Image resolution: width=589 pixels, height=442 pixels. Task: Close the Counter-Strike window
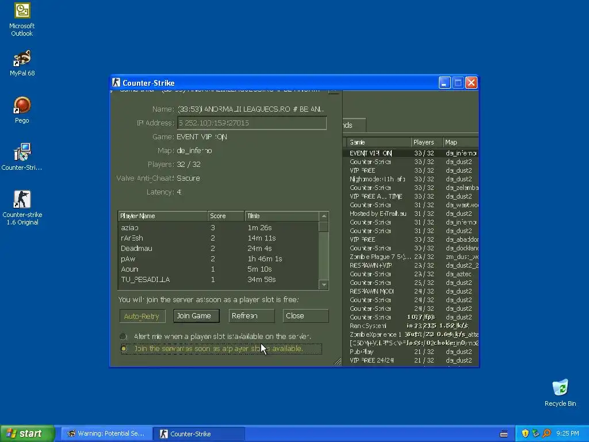[x=471, y=83]
